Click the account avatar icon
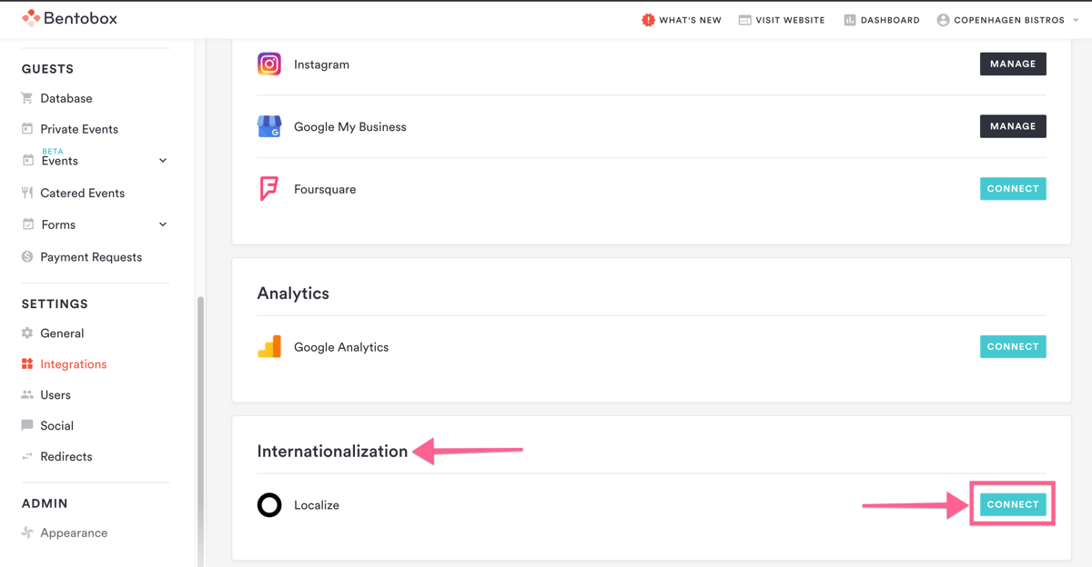Viewport: 1092px width, 567px height. (943, 19)
